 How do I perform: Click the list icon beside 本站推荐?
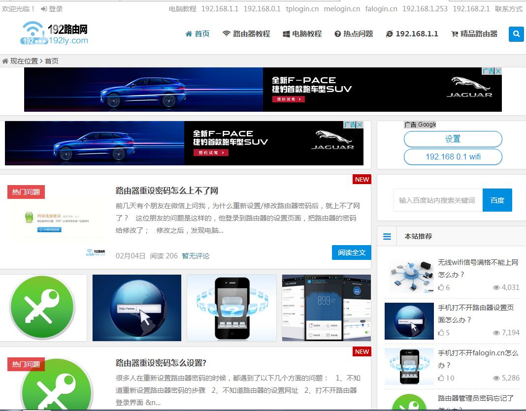[x=387, y=236]
